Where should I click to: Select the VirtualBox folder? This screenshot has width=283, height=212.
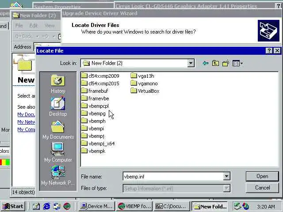coord(145,91)
